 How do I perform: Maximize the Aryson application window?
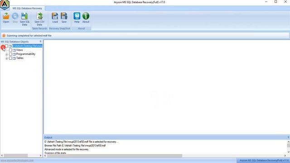pos(275,2)
